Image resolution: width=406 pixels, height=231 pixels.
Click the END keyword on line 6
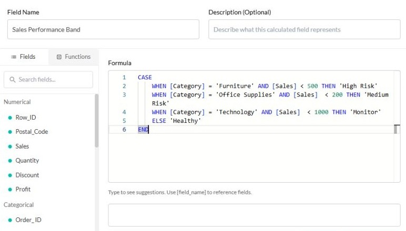point(143,130)
